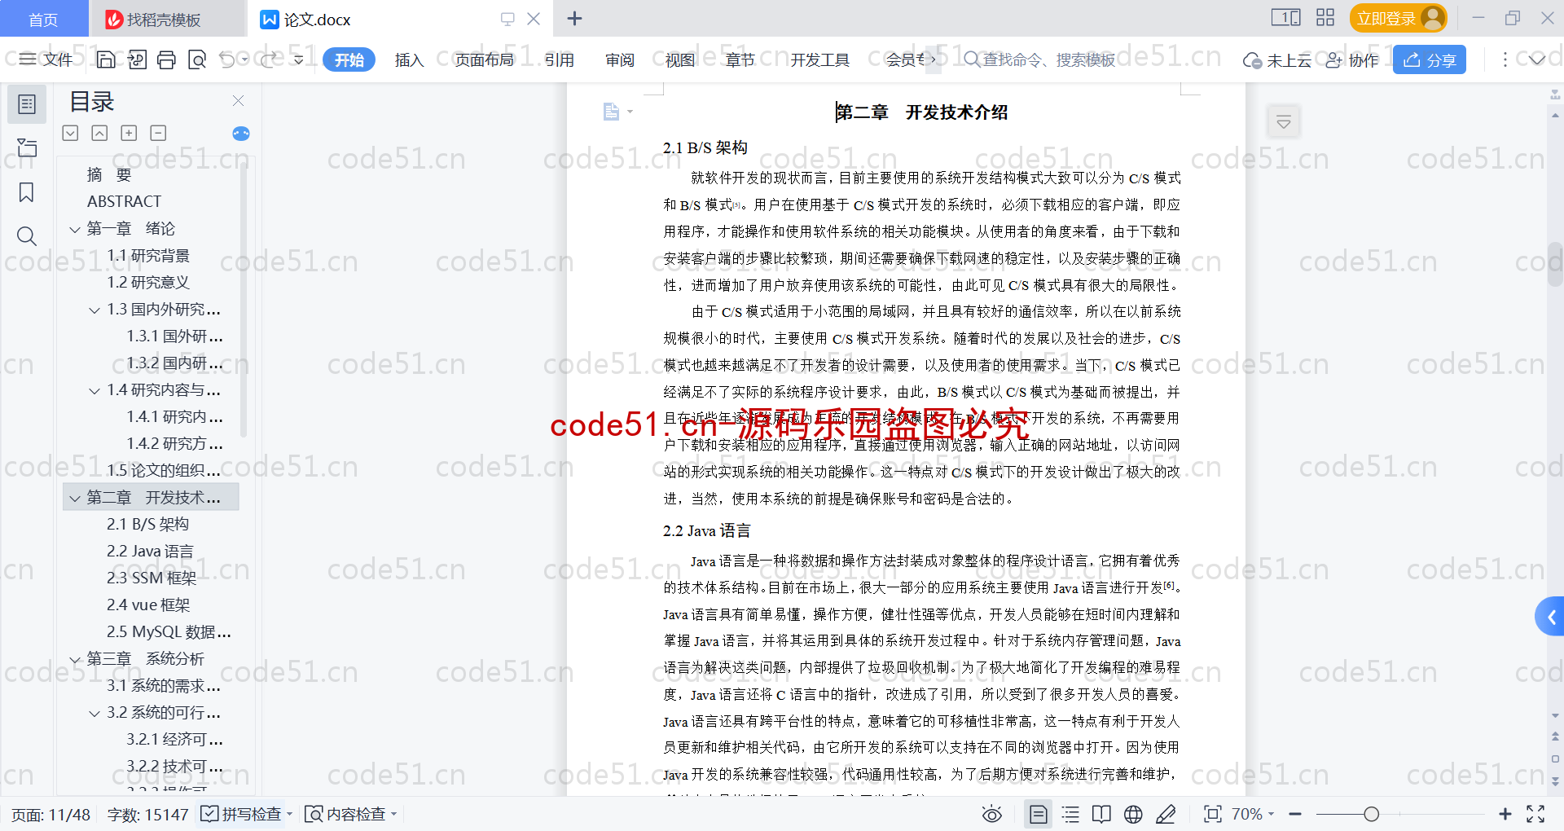This screenshot has width=1564, height=831.
Task: Collapse 第一章 绪论 tree node
Action: click(x=75, y=229)
